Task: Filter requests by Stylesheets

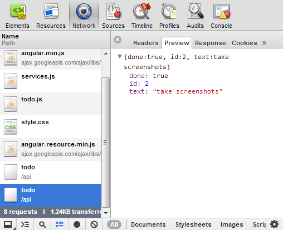Action: click(193, 224)
